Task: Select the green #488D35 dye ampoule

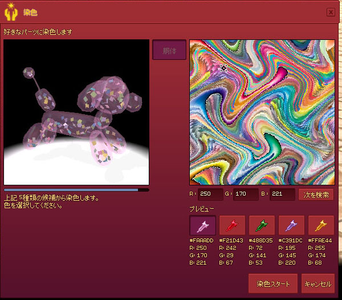Action: pos(262,225)
